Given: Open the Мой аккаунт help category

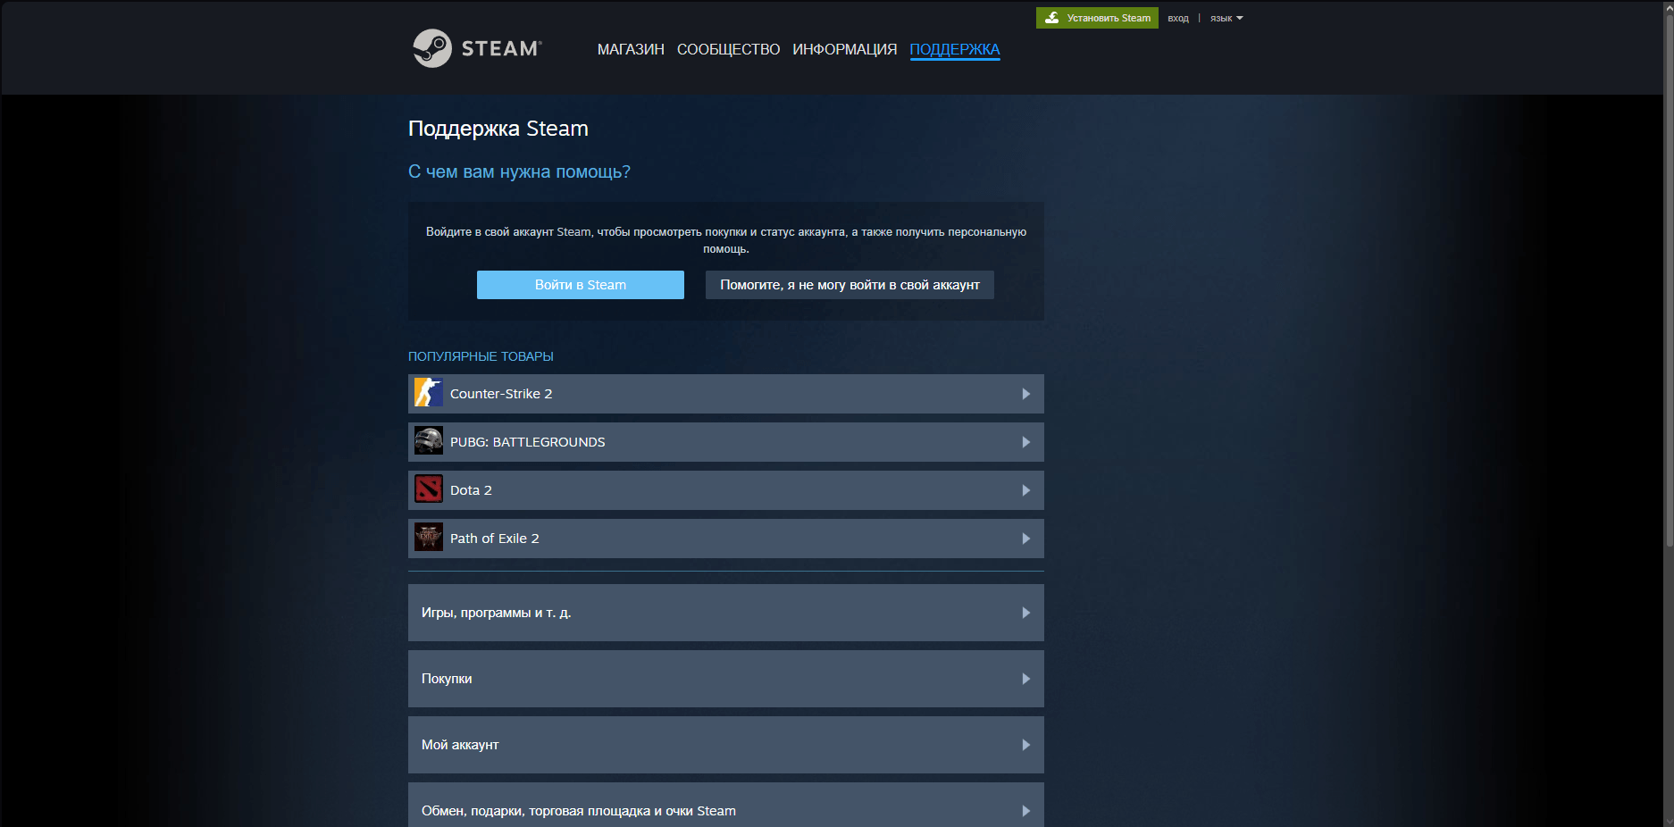Looking at the screenshot, I should click(726, 745).
